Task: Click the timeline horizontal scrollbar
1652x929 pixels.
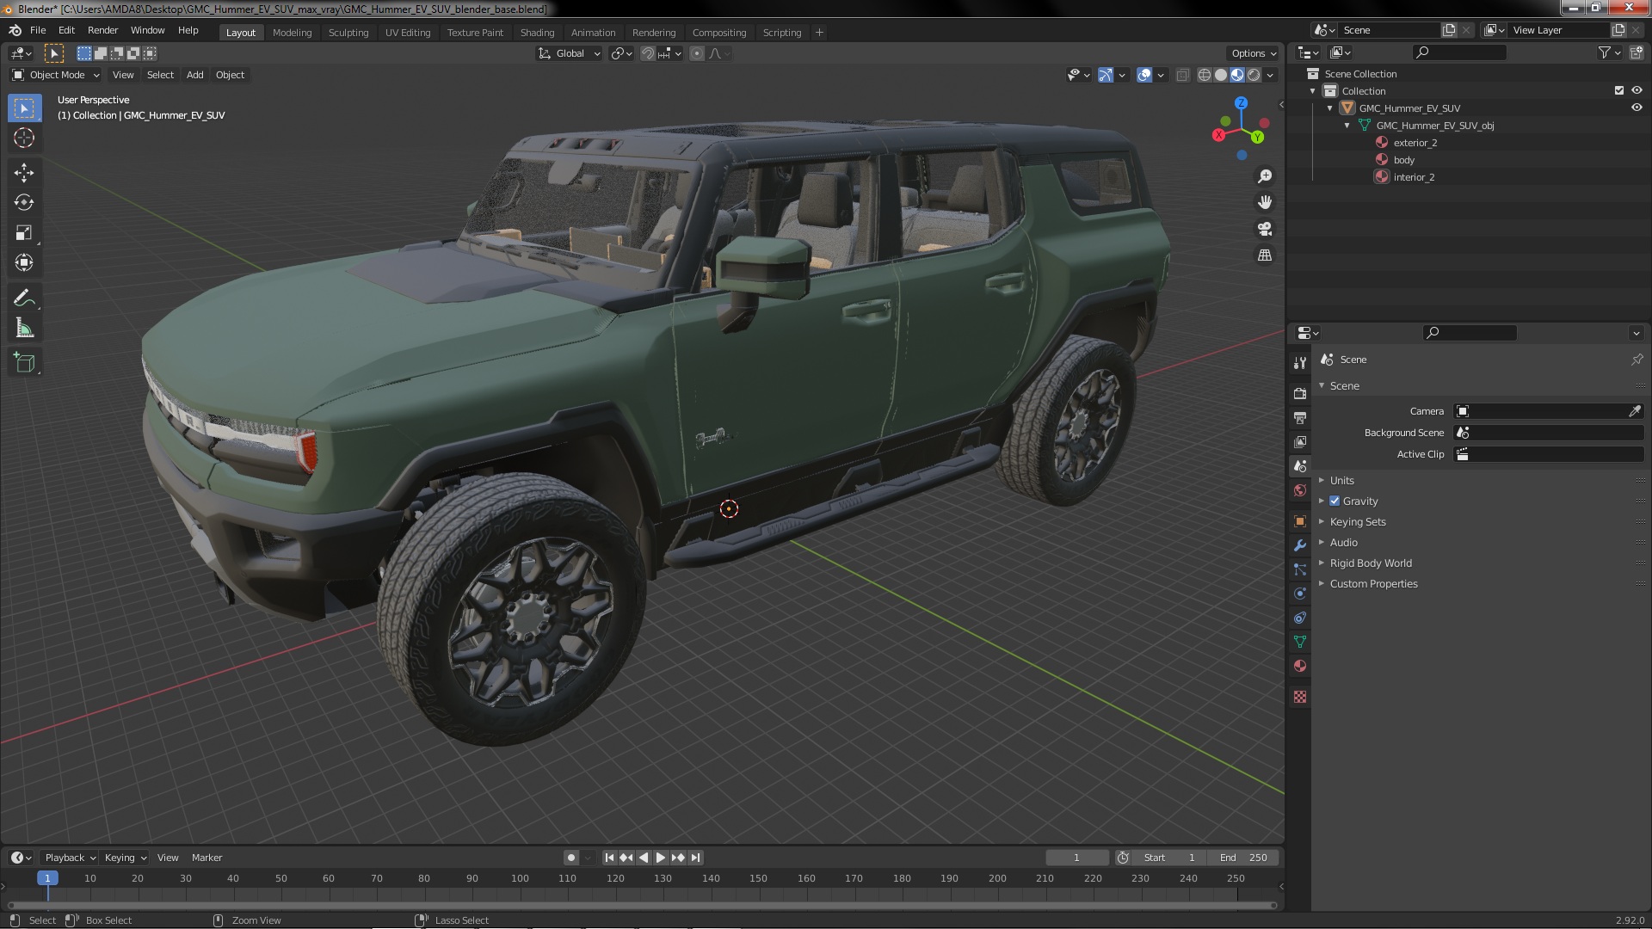Action: [642, 905]
